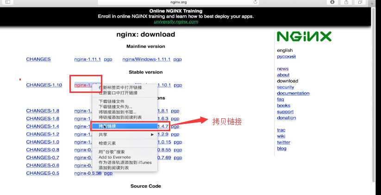Open CHANGES-0.8 link
Image resolution: width=381 pixels, height=195 pixels.
coord(43,150)
